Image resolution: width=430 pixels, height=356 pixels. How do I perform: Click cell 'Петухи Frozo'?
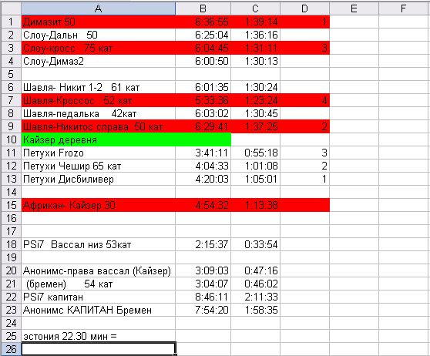click(x=98, y=153)
